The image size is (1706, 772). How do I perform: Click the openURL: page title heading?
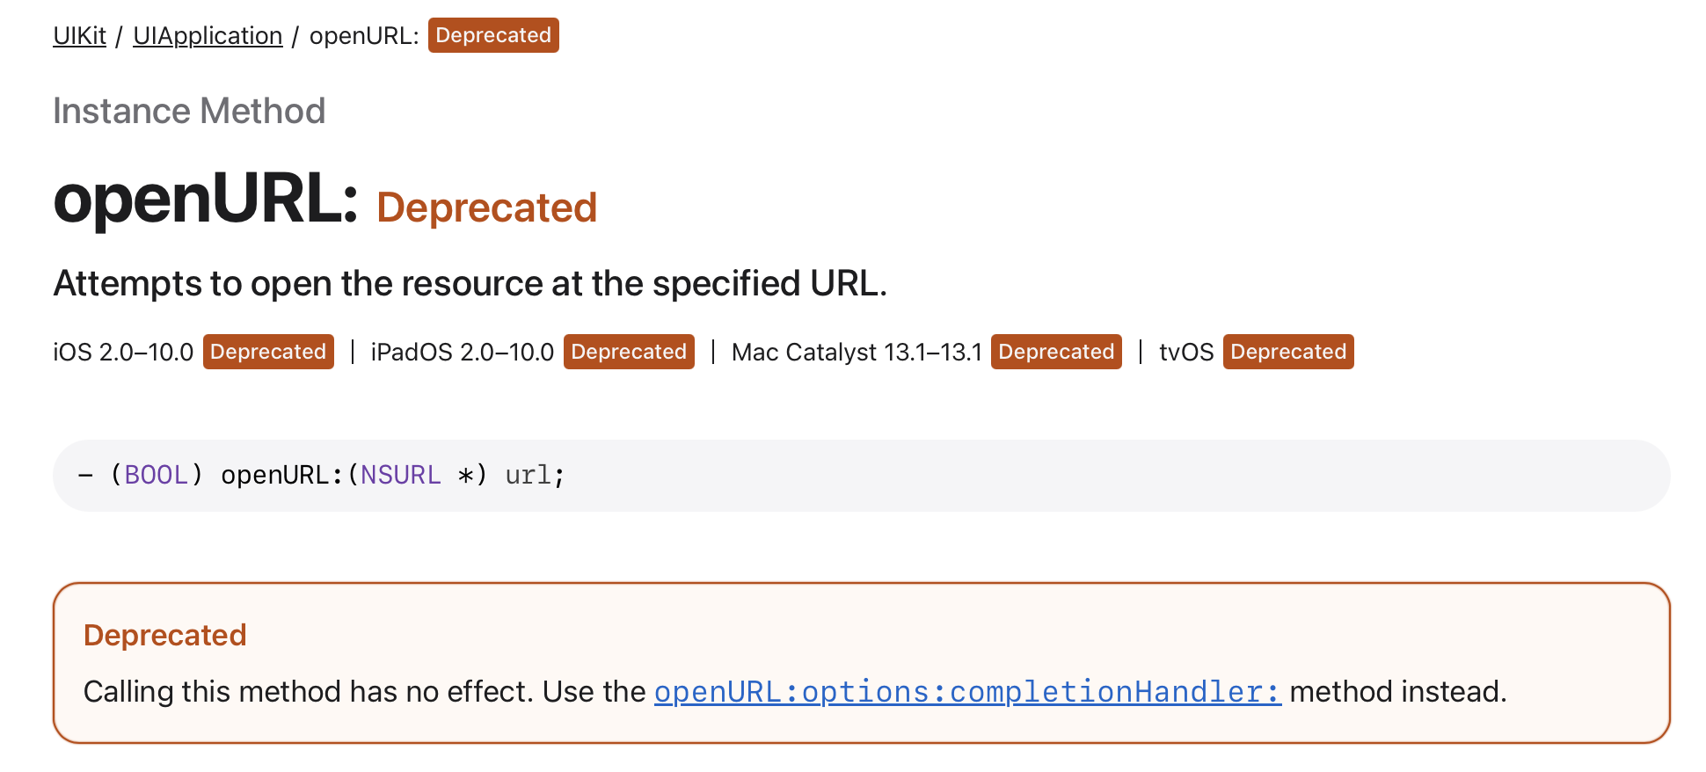(206, 199)
